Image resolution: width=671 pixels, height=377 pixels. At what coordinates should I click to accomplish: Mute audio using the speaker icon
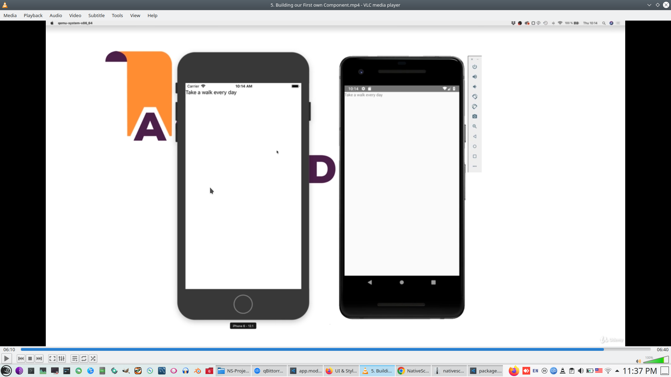[638, 361]
